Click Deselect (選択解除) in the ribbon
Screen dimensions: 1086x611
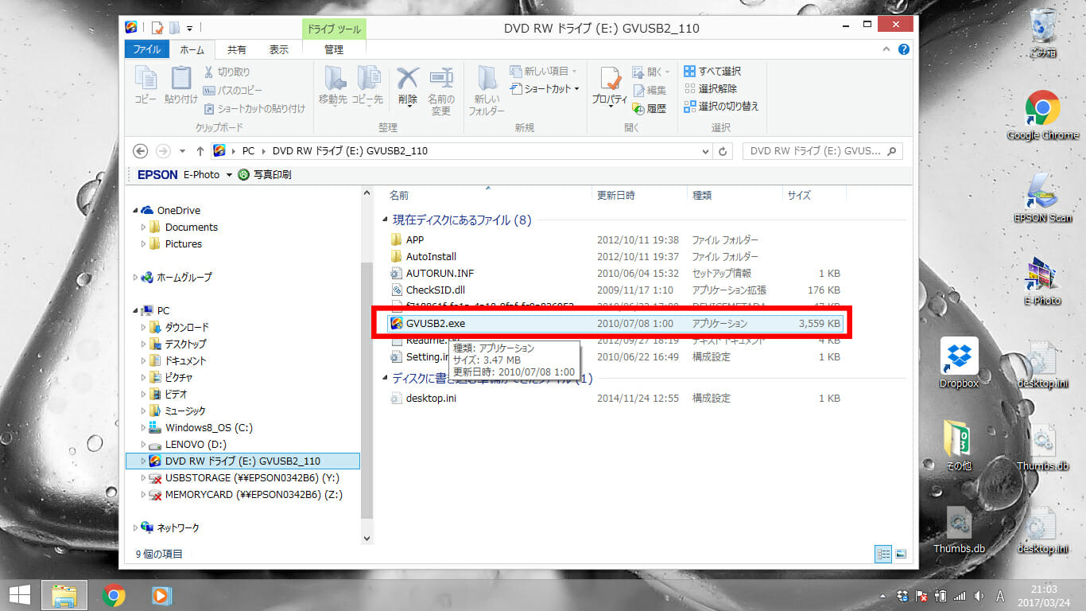[x=711, y=89]
